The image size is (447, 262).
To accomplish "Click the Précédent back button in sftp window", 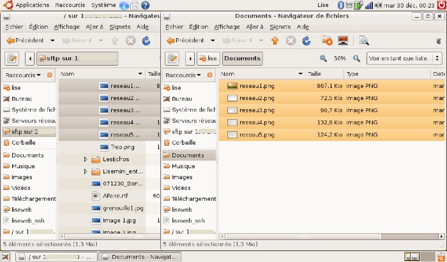I will click(x=24, y=40).
